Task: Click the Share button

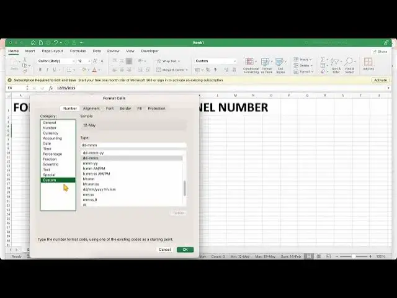Action: pos(380,52)
